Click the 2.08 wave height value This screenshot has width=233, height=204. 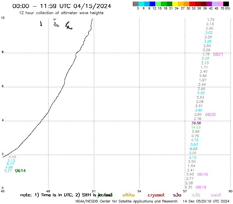point(200,102)
